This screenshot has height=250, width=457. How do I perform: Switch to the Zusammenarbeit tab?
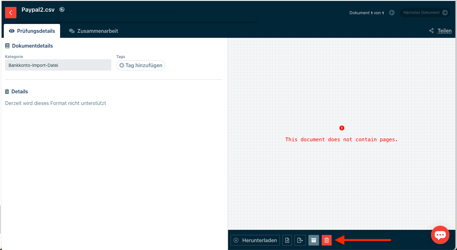point(93,31)
